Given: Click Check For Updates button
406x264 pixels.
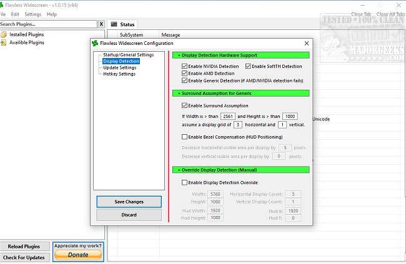Looking at the screenshot, I should 24,258.
